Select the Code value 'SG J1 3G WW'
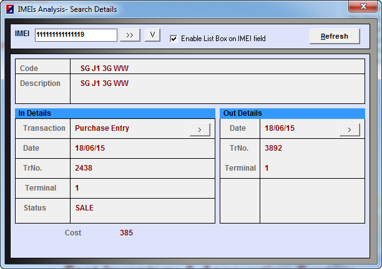Image resolution: width=382 pixels, height=269 pixels. (x=104, y=68)
